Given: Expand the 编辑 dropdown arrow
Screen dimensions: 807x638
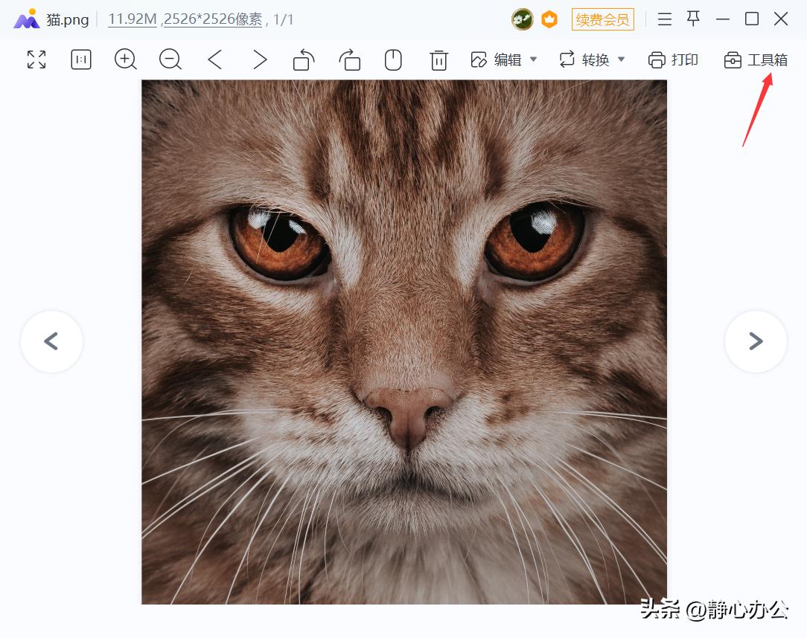Looking at the screenshot, I should (x=534, y=59).
